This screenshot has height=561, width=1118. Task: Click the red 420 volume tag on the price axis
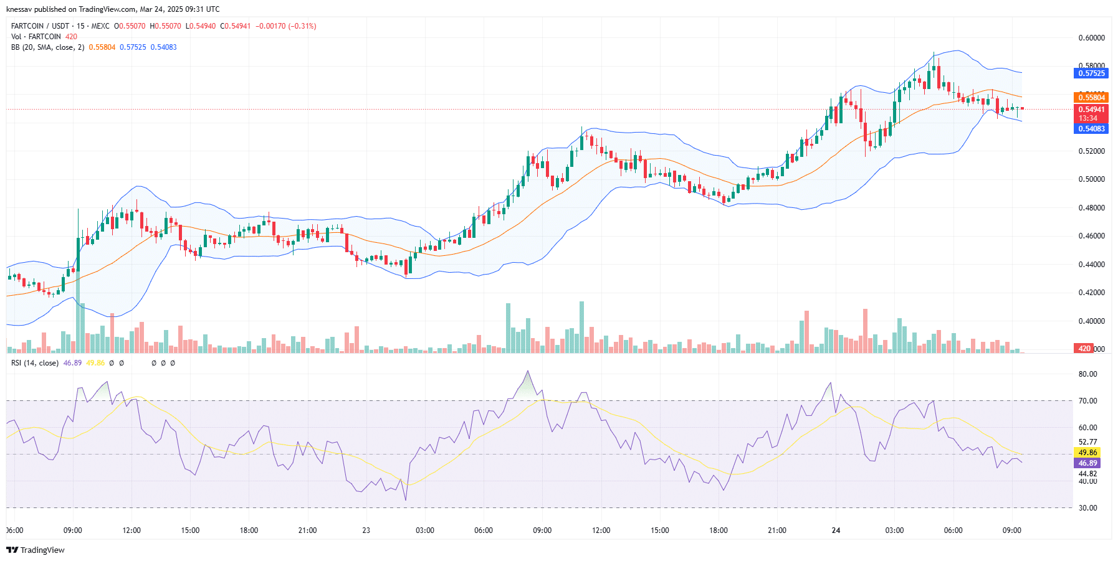(1084, 349)
